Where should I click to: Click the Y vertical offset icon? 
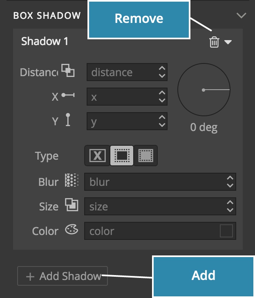68,121
